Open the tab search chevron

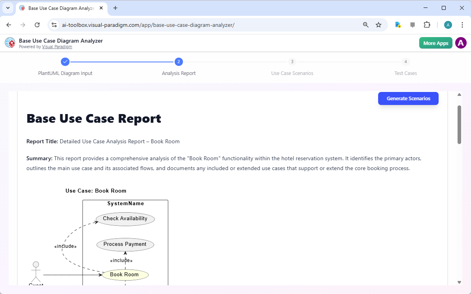(8, 8)
